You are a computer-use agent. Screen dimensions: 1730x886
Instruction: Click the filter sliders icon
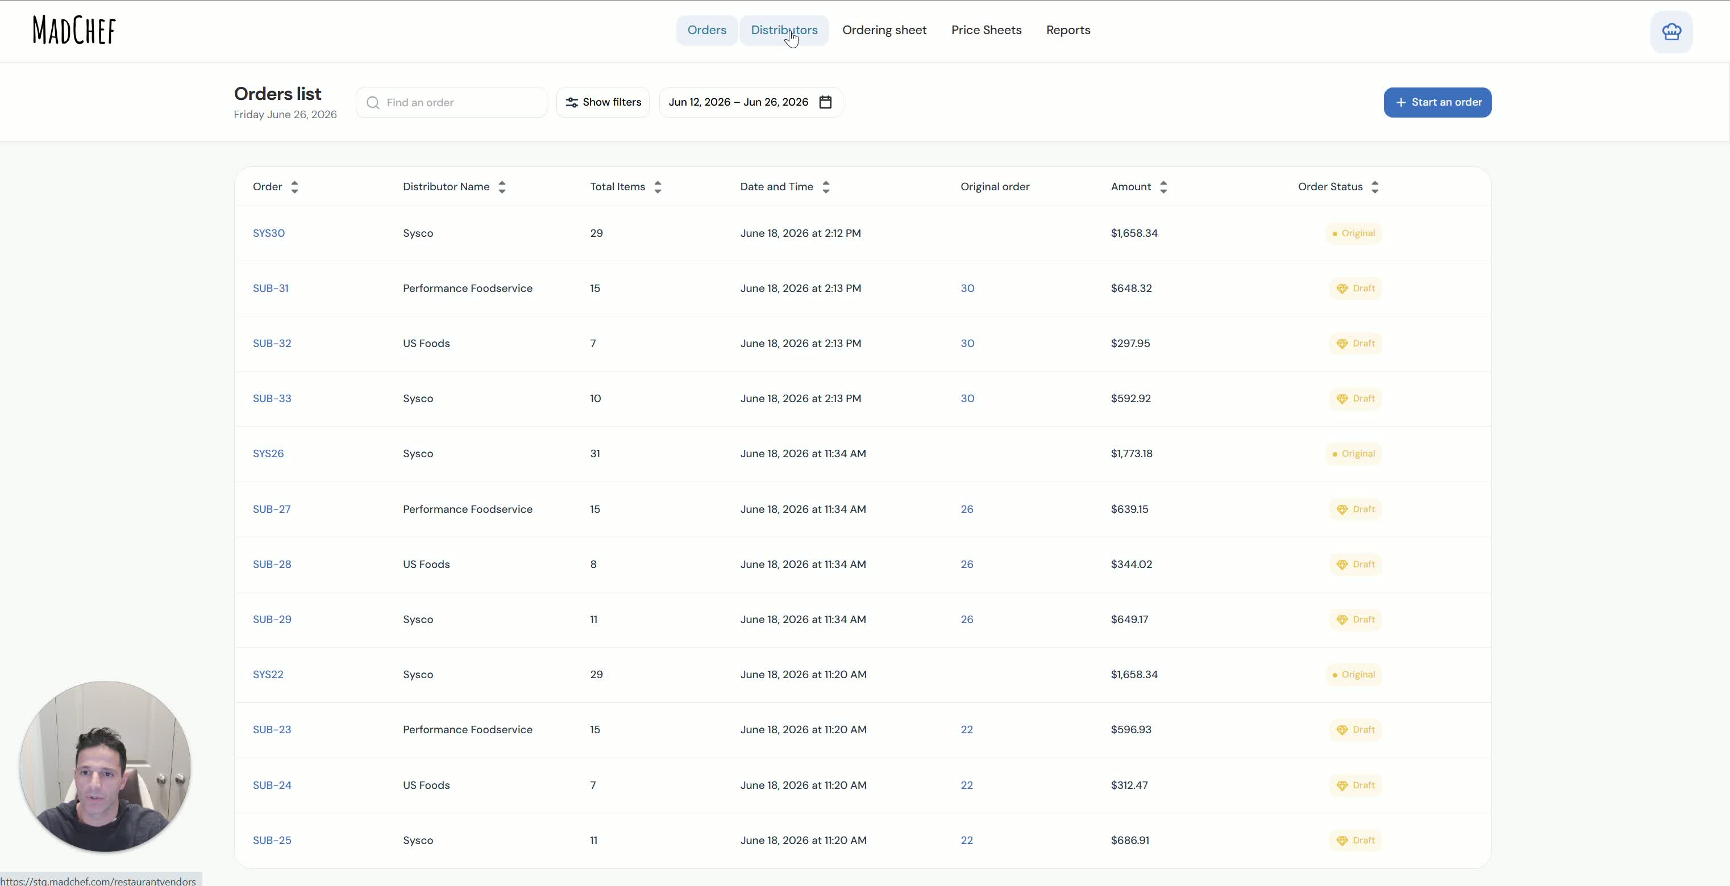pos(572,103)
